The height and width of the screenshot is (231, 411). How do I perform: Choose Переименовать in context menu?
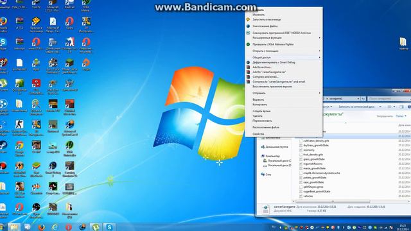[262, 121]
